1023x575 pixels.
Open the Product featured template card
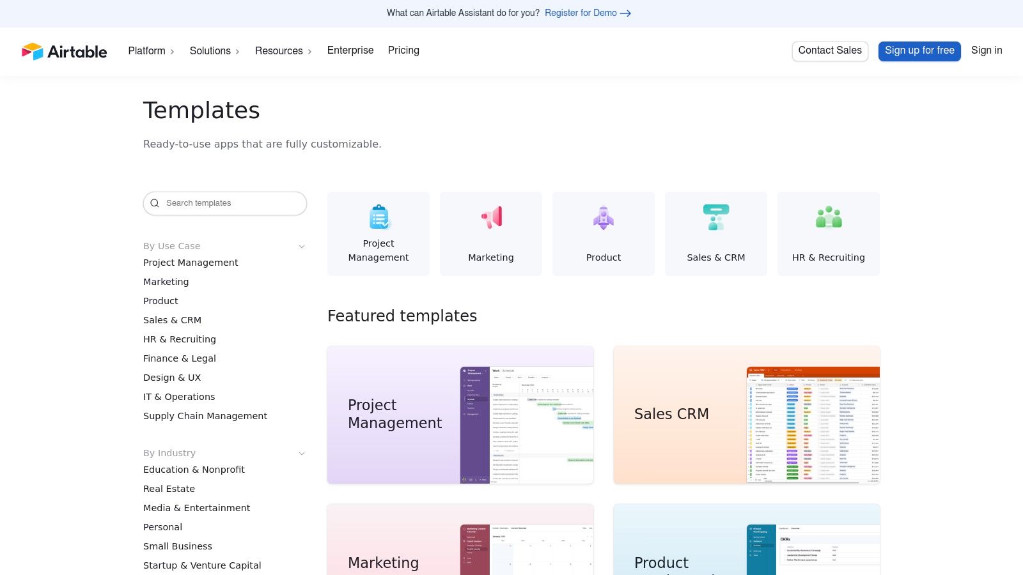pos(747,540)
